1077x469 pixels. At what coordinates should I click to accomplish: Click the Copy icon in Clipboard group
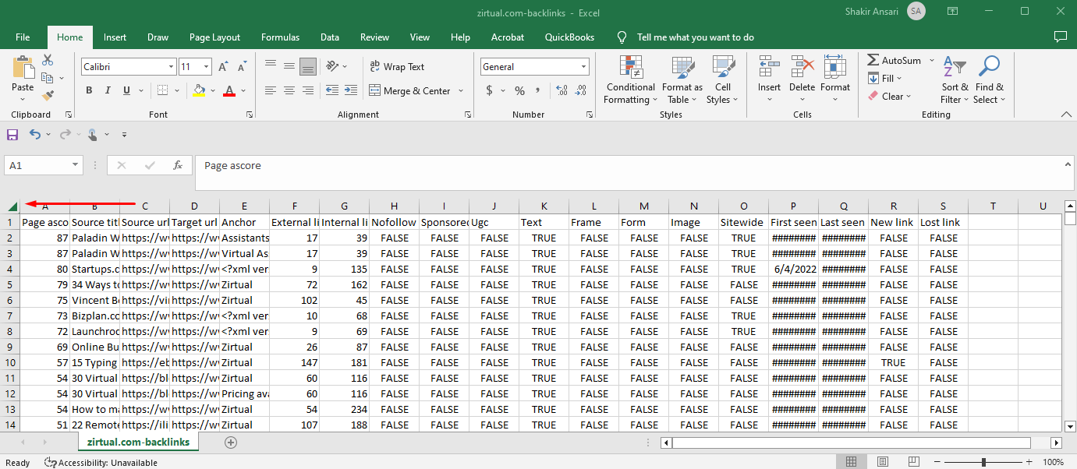(47, 78)
